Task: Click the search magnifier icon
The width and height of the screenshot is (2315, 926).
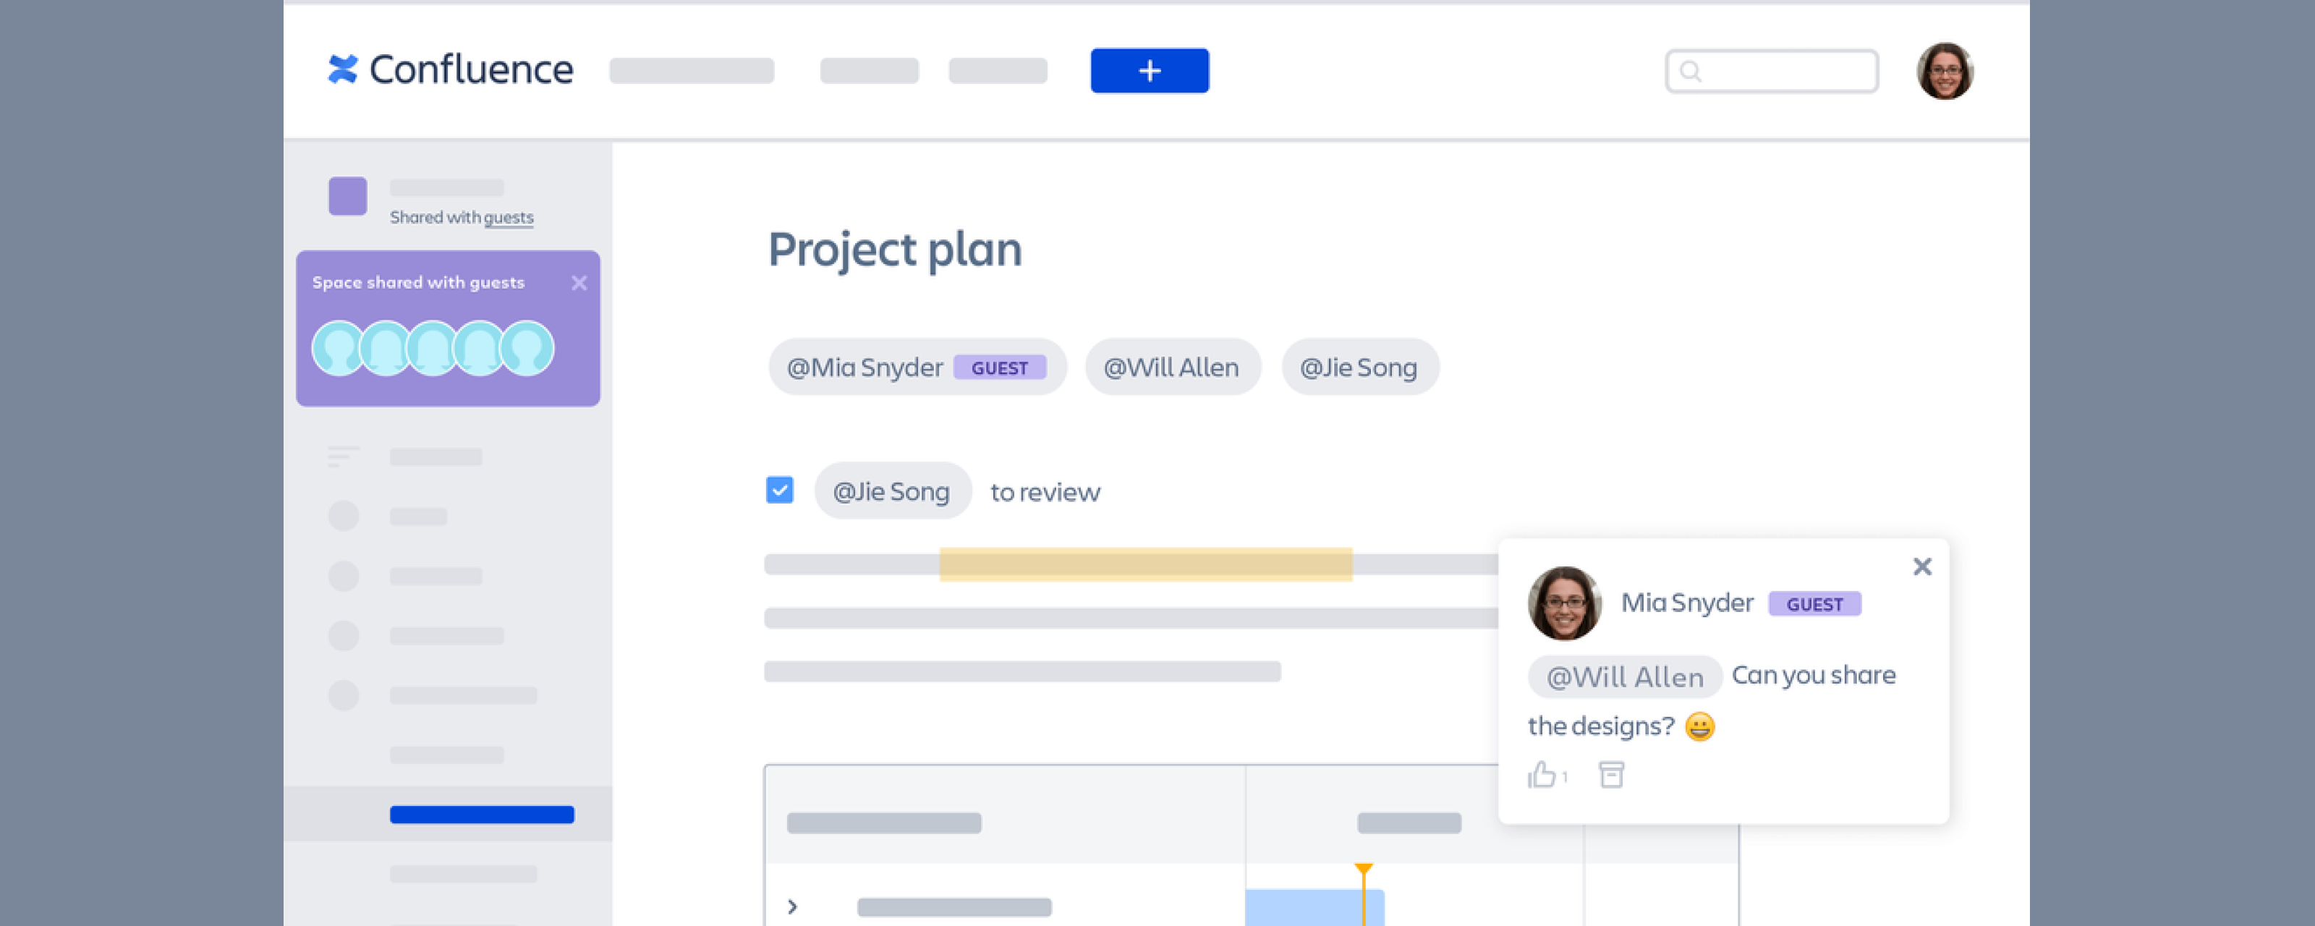Action: (x=1689, y=71)
